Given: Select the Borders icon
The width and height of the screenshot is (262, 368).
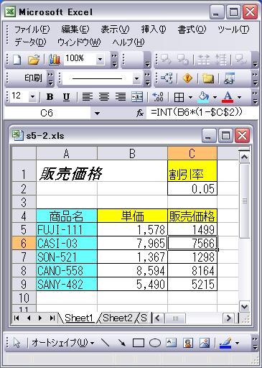Looking at the screenshot, I should tap(179, 97).
